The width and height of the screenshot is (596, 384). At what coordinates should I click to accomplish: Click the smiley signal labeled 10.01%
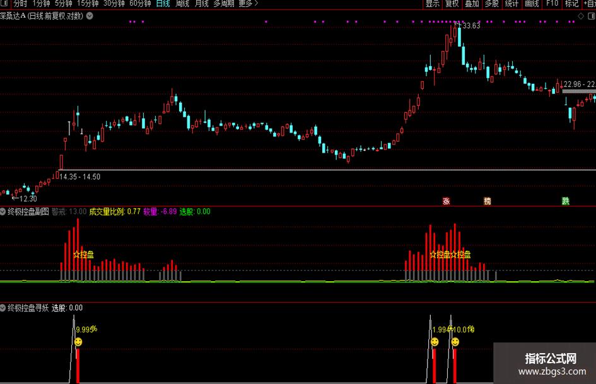(455, 342)
